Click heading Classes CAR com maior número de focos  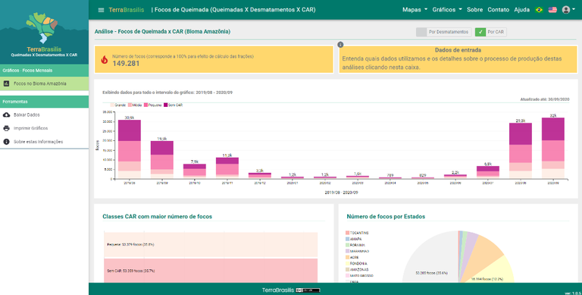point(158,217)
